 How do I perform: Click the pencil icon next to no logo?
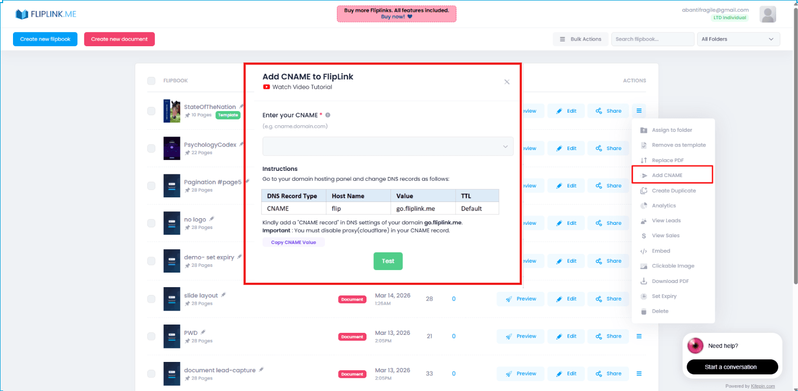click(x=212, y=219)
